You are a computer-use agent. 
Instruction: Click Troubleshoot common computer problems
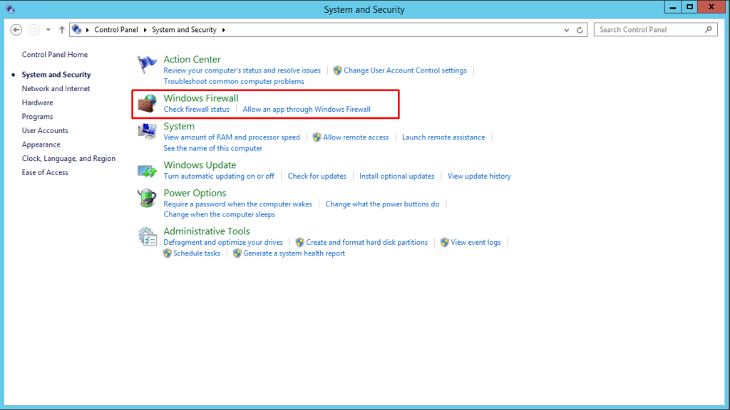[x=234, y=81]
